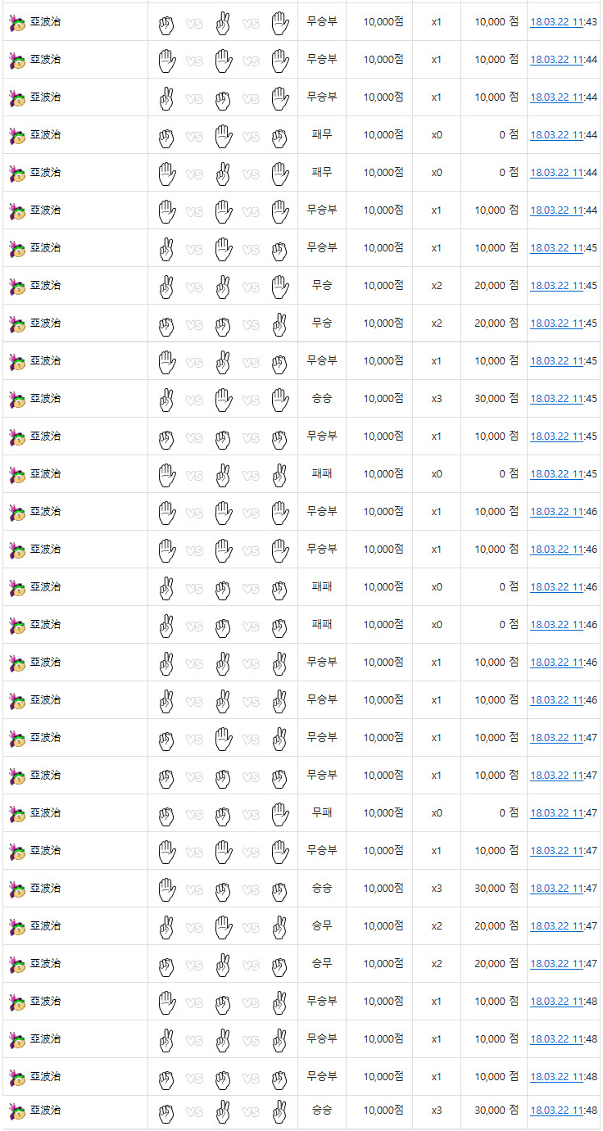
Task: Click third paper hand in the 무패 row
Action: tap(280, 814)
